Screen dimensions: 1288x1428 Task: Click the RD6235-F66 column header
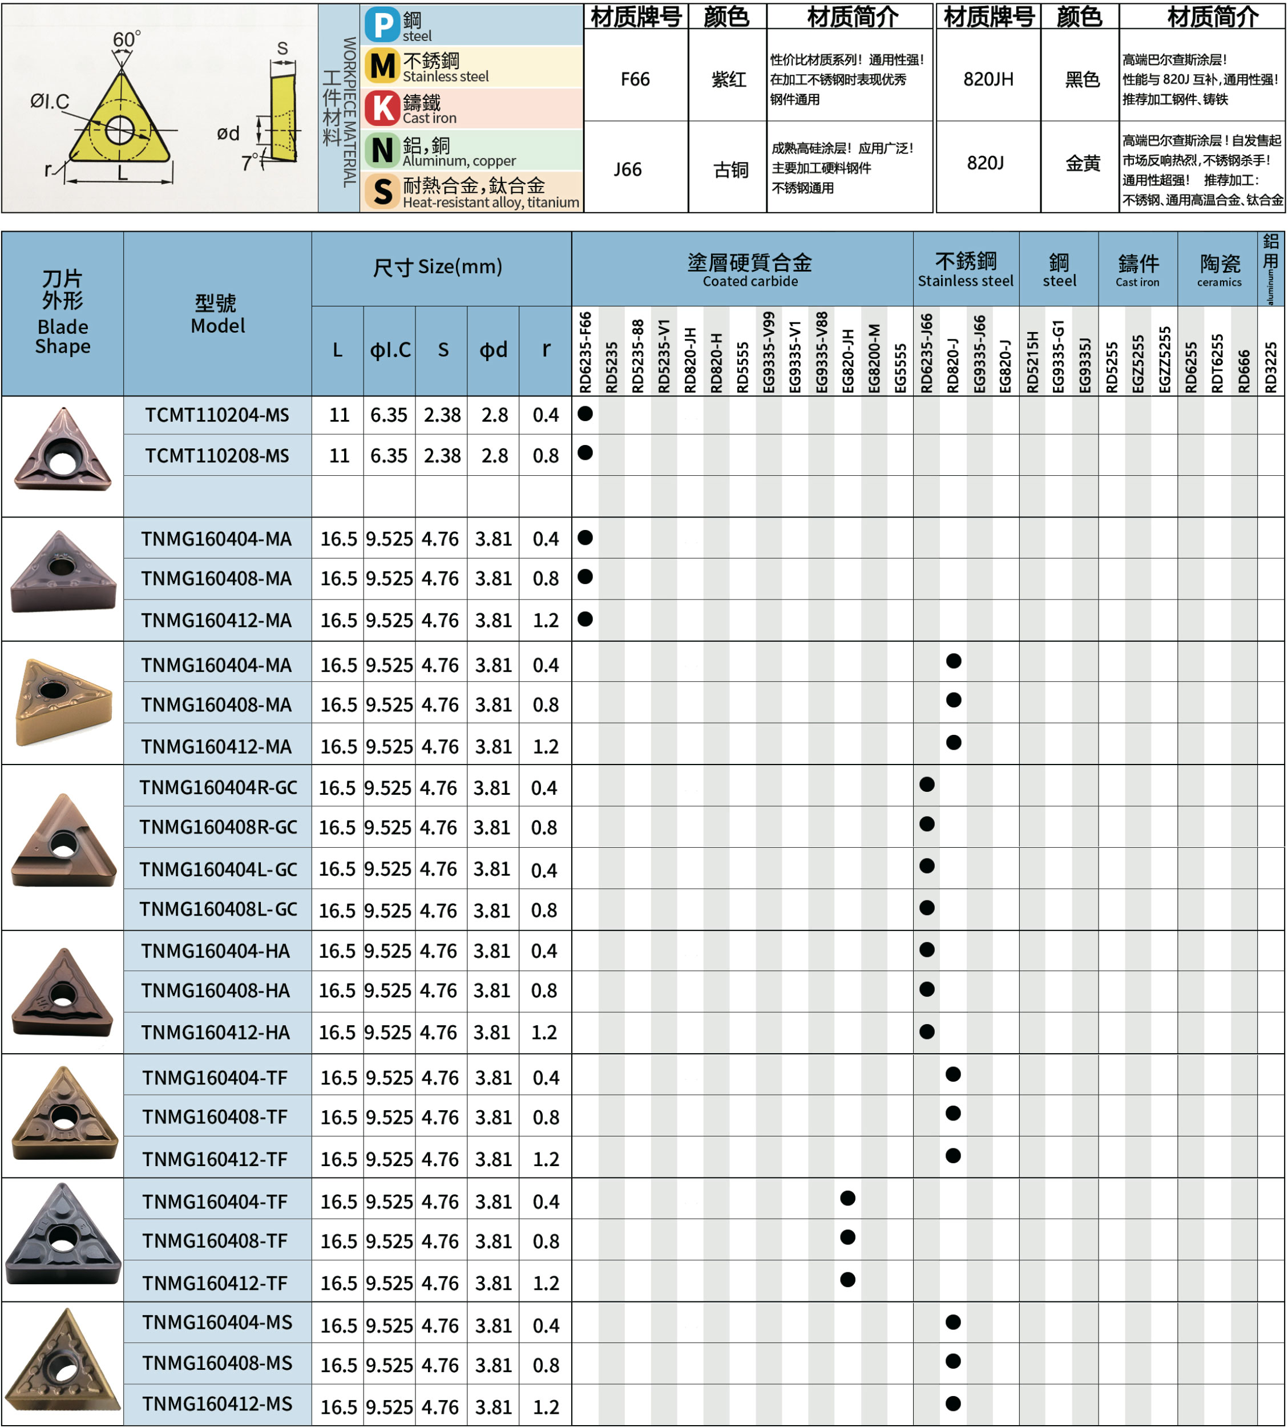click(x=586, y=351)
